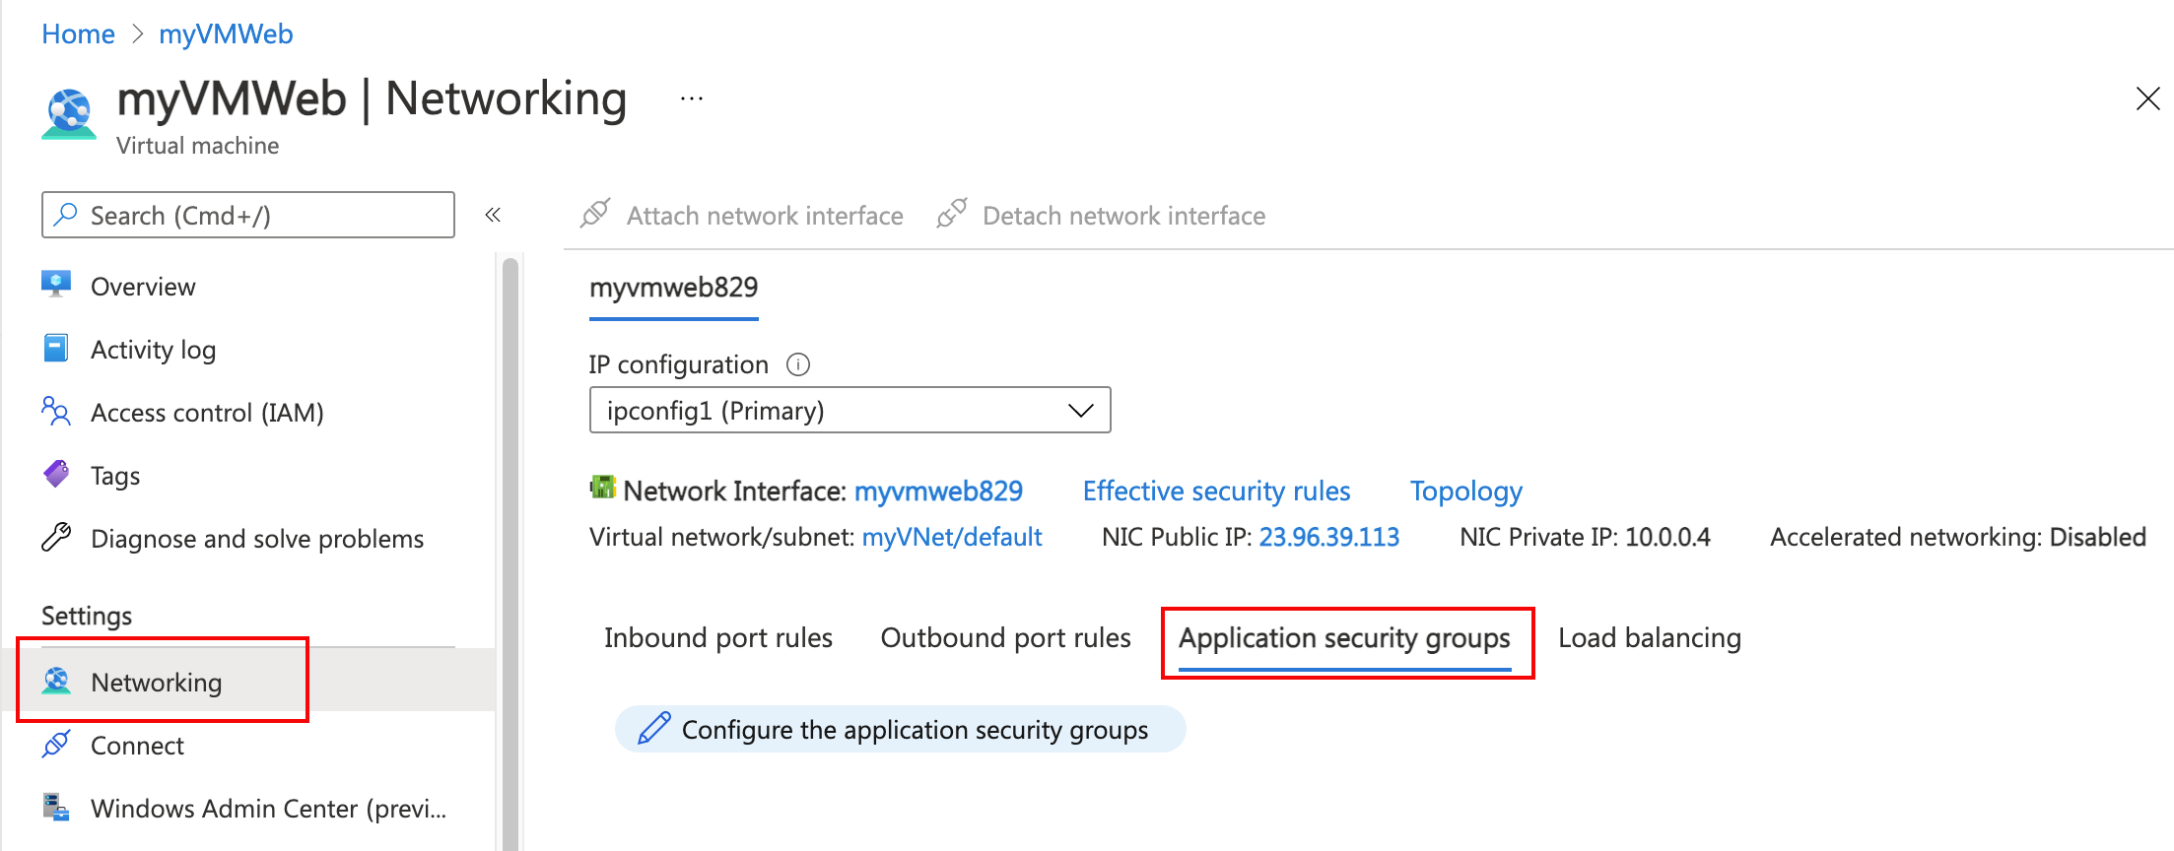The width and height of the screenshot is (2174, 851).
Task: Click Accelerated networking: Disabled text
Action: [x=1958, y=537]
